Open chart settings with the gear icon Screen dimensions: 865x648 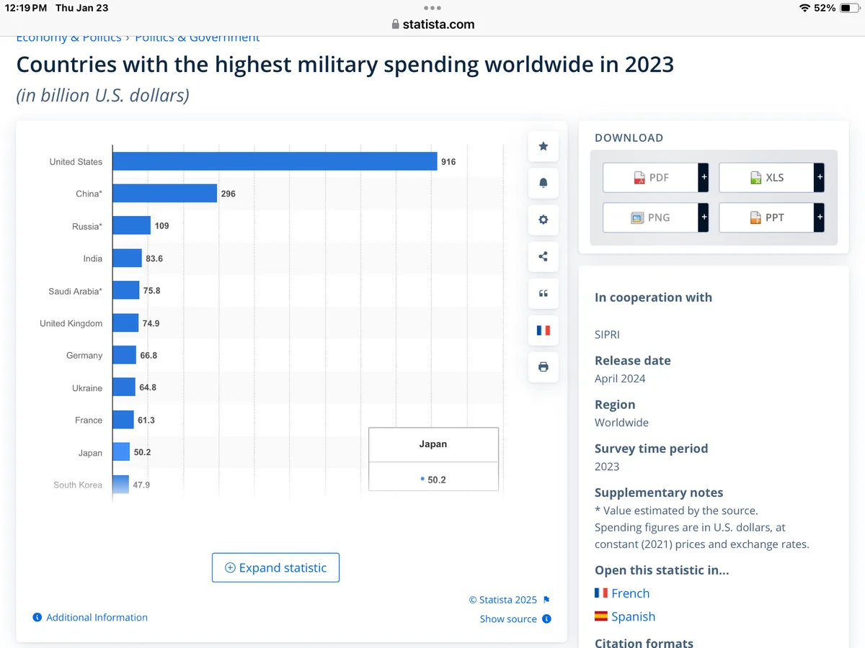[544, 220]
